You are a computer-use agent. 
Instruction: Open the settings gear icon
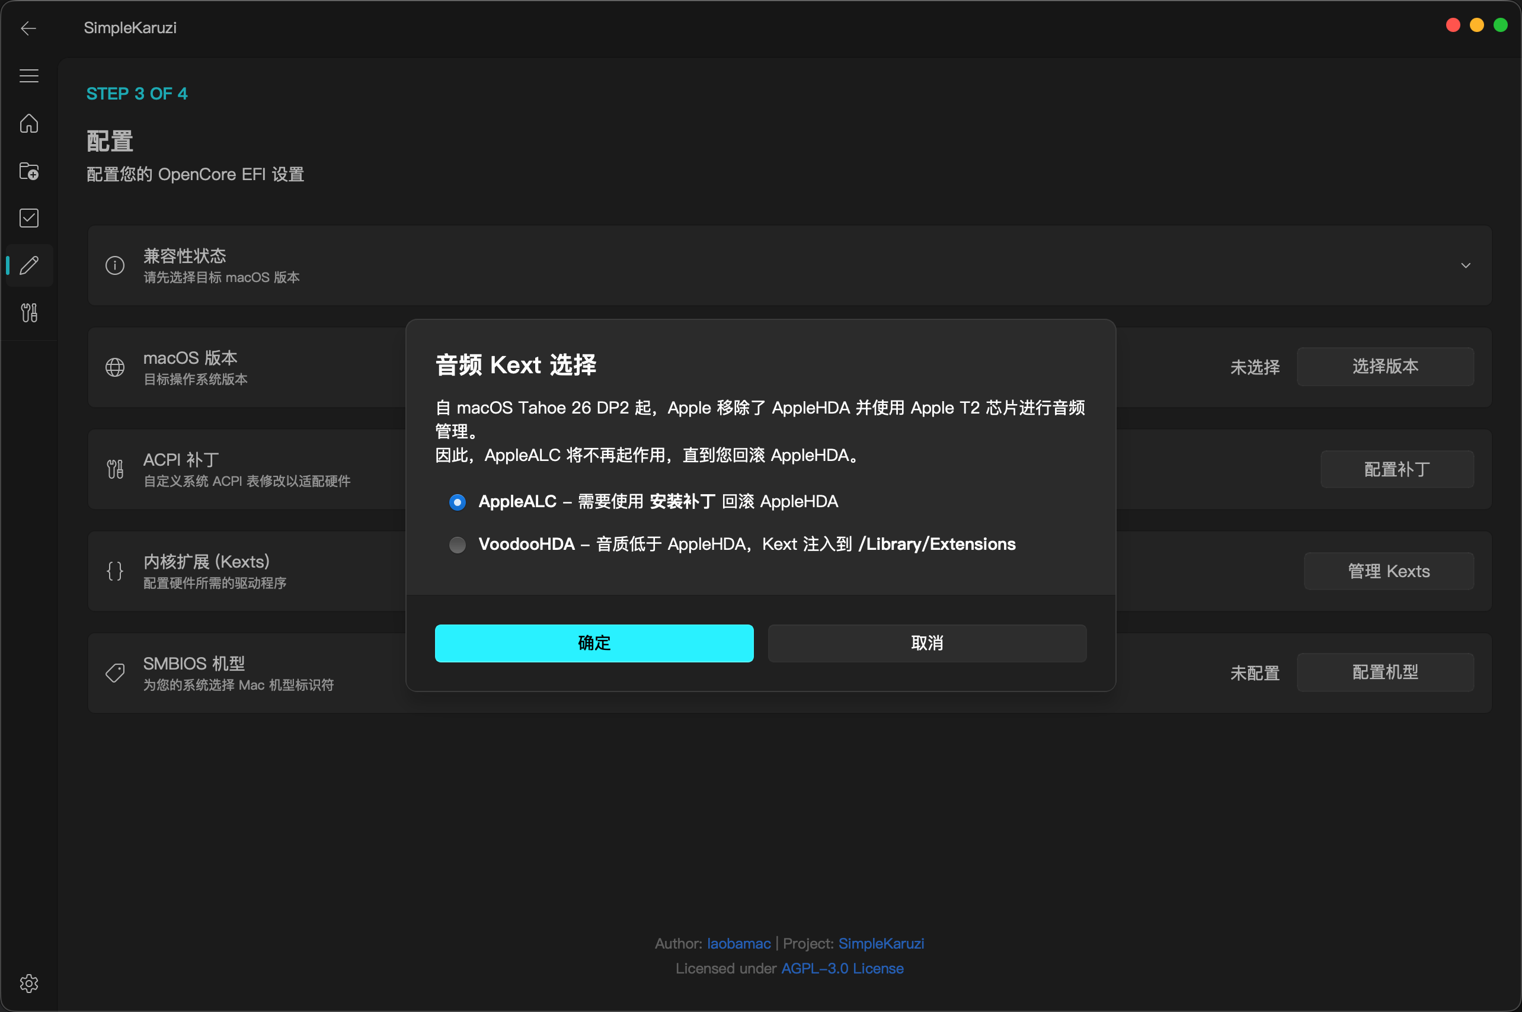point(28,983)
